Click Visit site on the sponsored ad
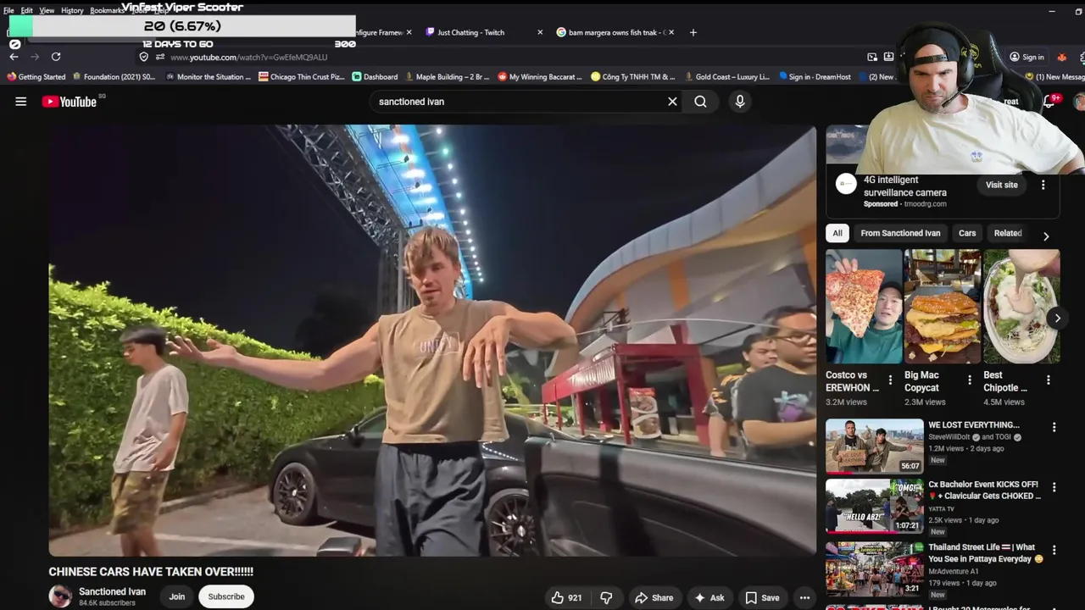 (1001, 185)
